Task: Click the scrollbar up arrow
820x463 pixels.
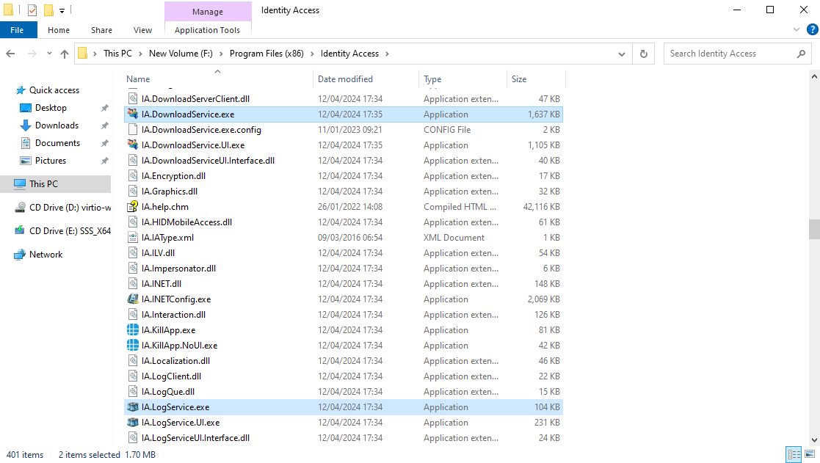Action: coord(814,77)
